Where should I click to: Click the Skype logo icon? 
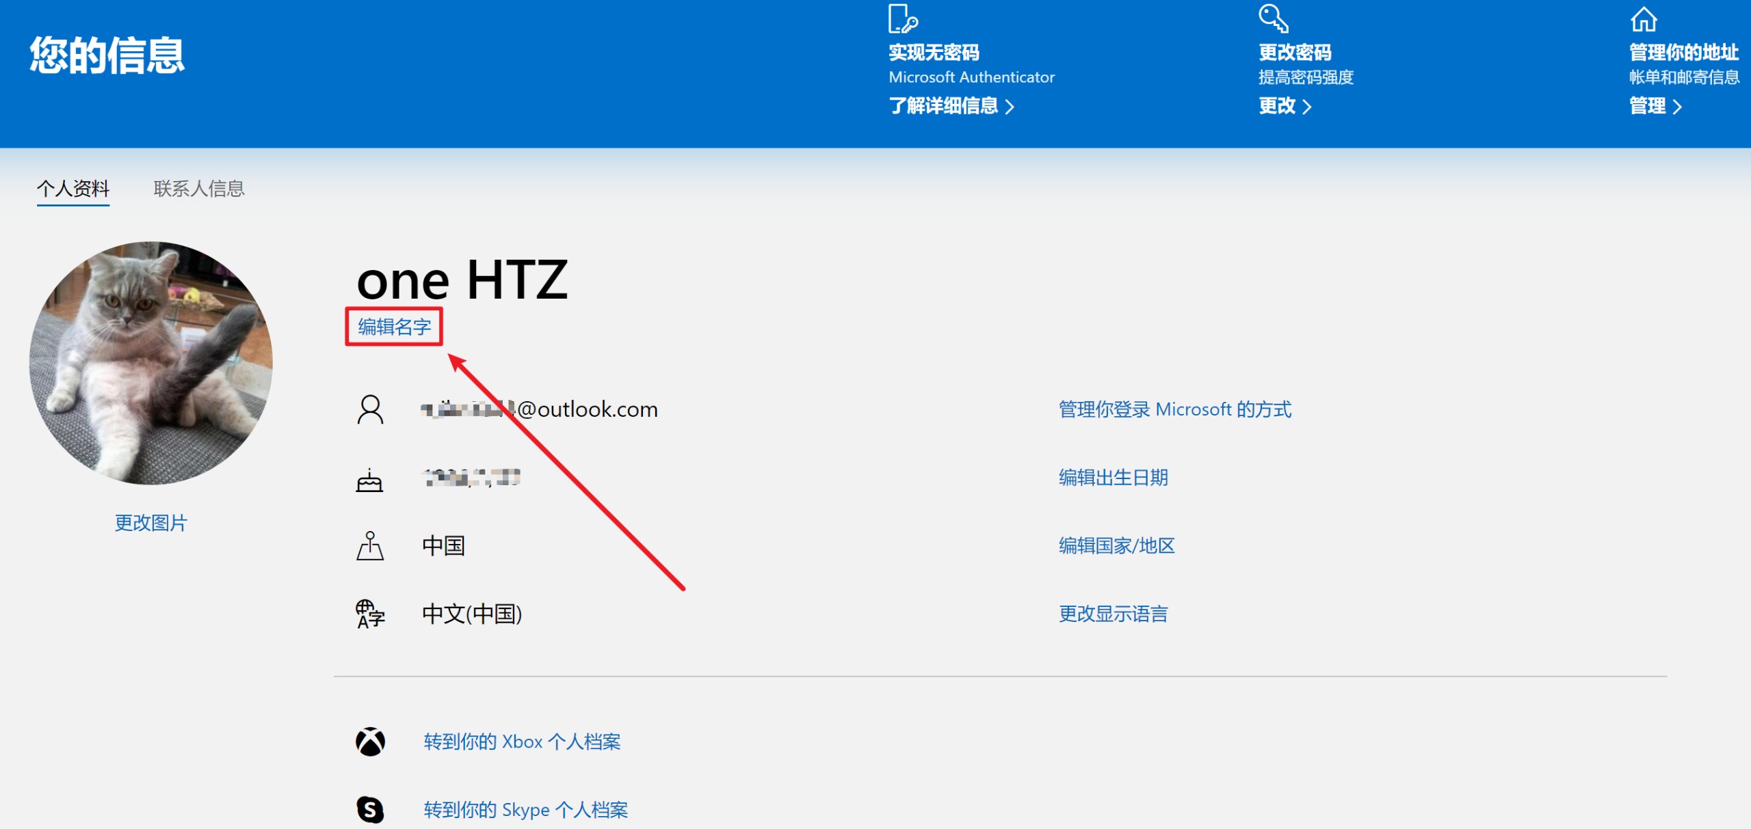pos(370,809)
